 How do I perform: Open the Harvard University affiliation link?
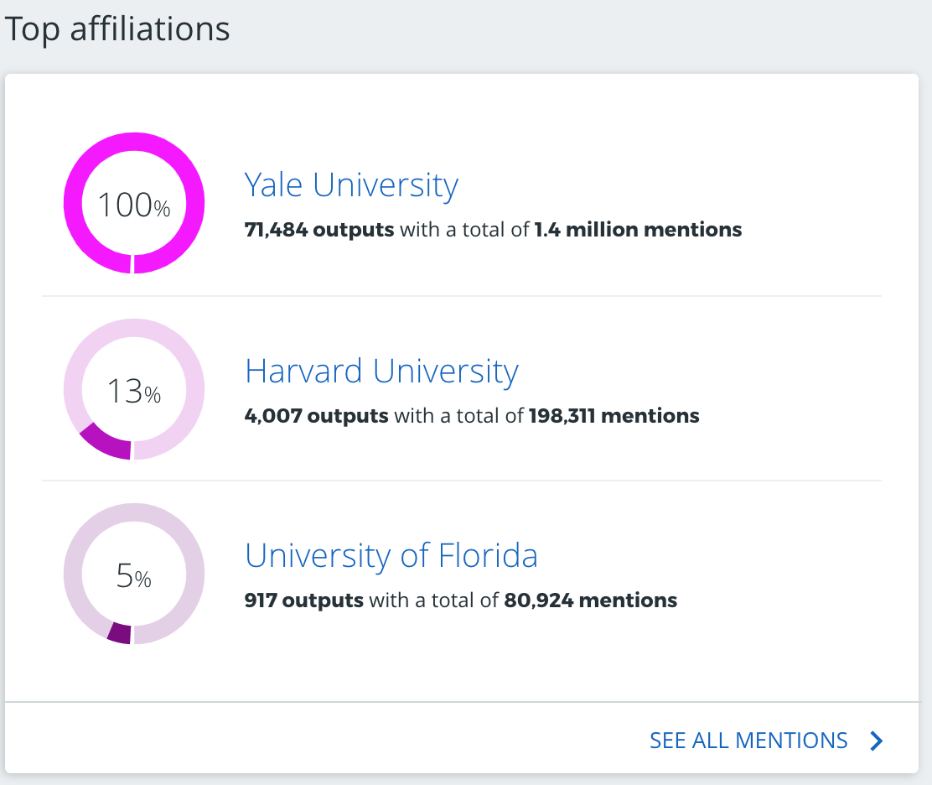point(381,371)
